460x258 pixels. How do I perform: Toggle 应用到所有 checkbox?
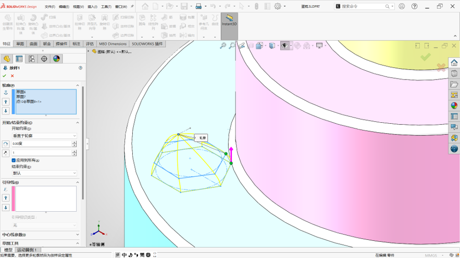(14, 160)
